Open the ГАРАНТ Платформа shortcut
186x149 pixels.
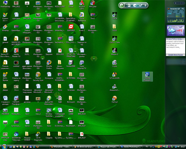[x=16, y=101]
